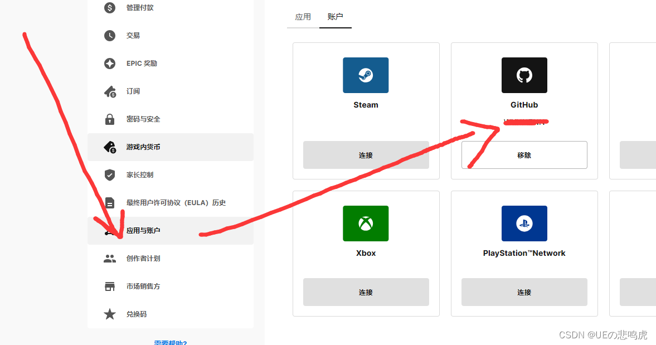Viewport: 656px width, 345px height.
Task: Click the clock icon beside 交易
Action: click(110, 36)
